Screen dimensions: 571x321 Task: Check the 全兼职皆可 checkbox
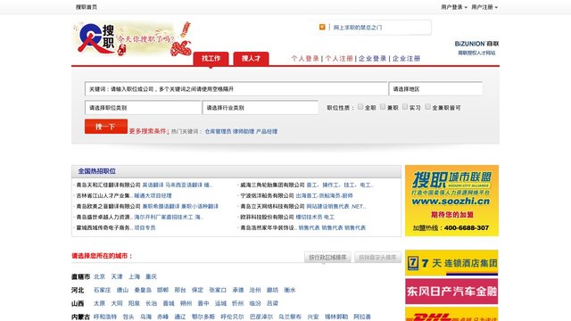tap(428, 107)
